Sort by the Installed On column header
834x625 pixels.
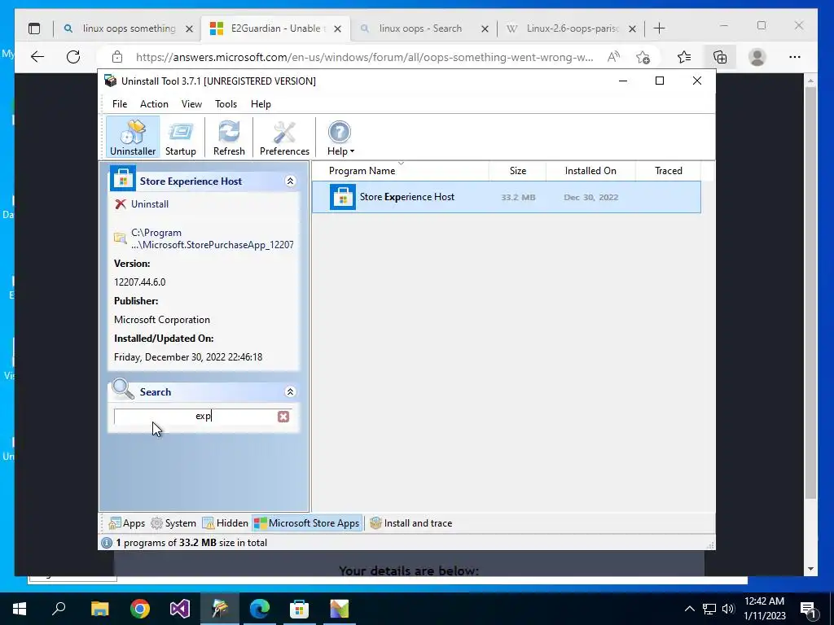coord(590,171)
